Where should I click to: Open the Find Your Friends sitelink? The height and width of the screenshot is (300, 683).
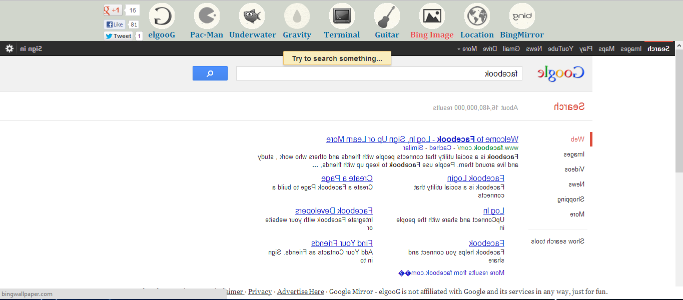coord(342,243)
